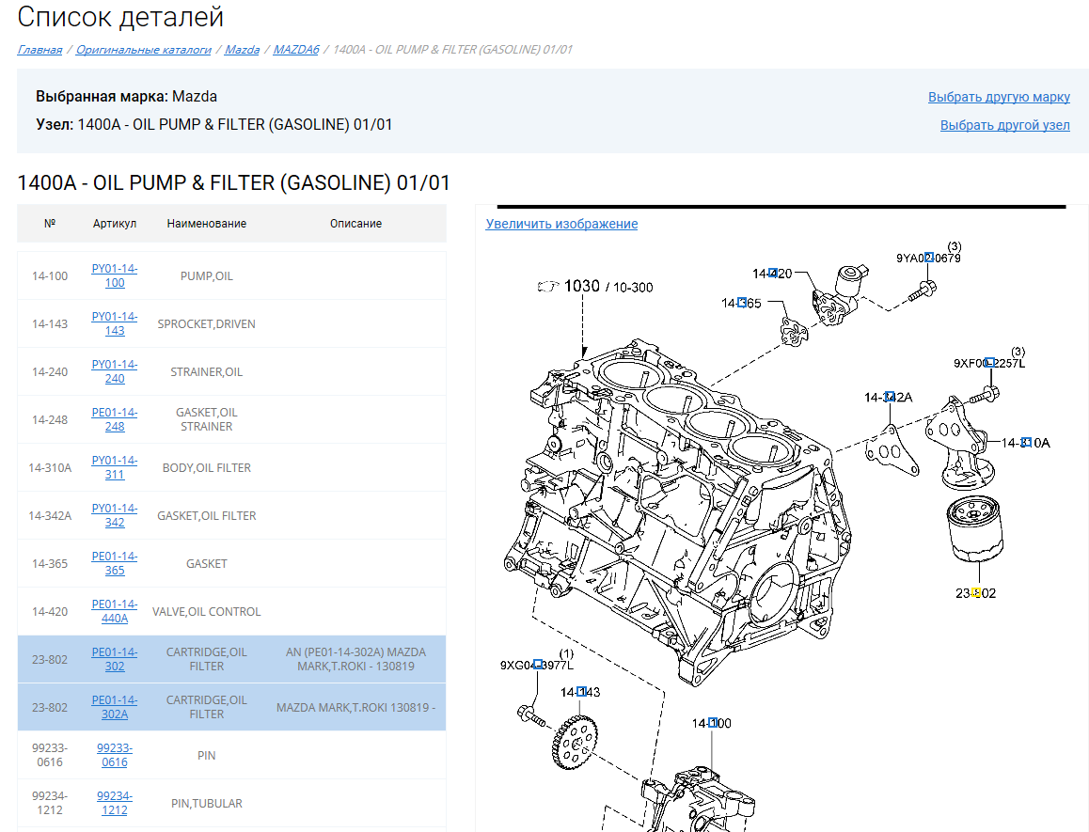The width and height of the screenshot is (1089, 832).
Task: Click the yellow marker on diagram label 23-802
Action: [x=976, y=592]
